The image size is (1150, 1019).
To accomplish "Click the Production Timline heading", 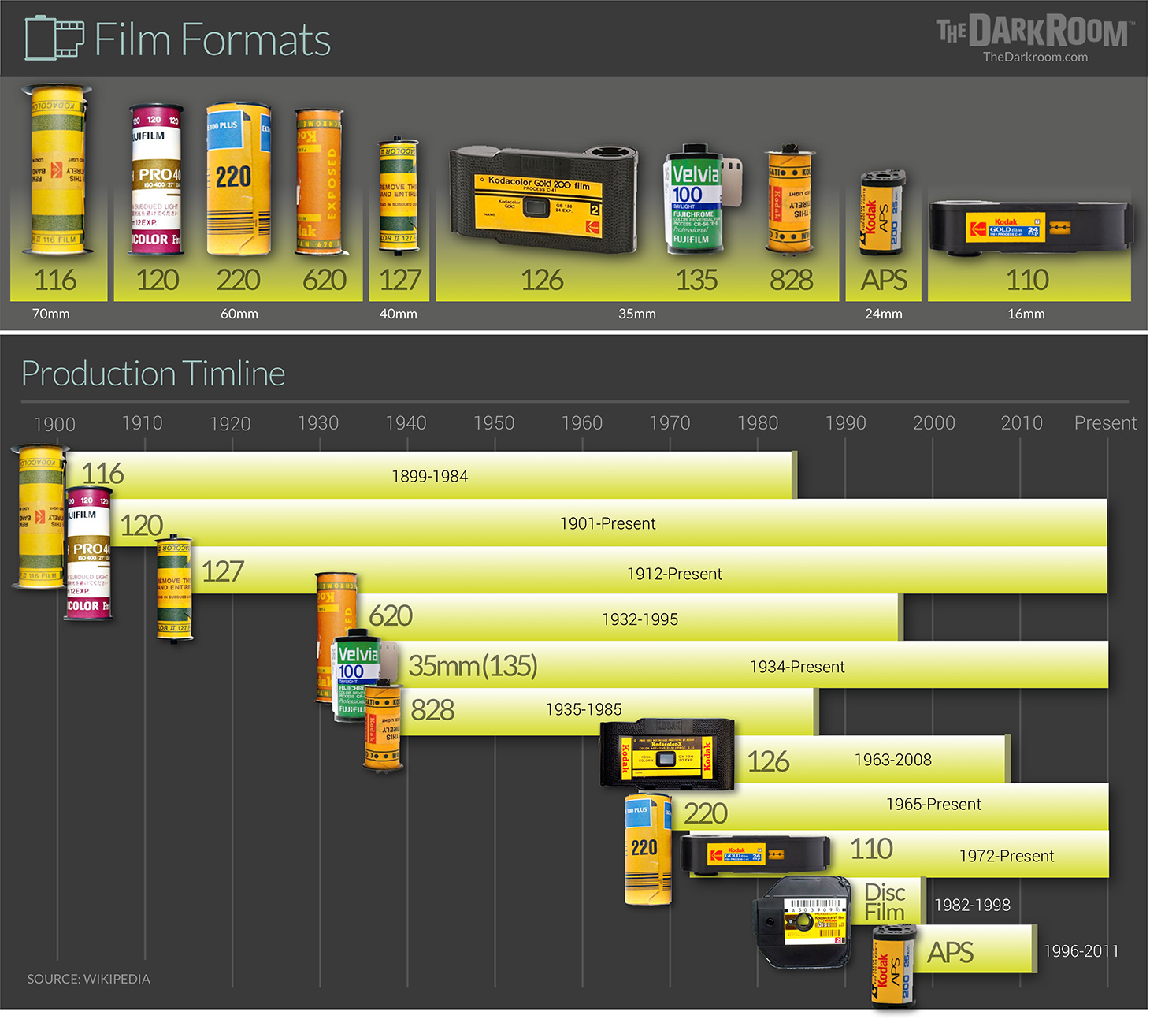I will coord(153,374).
